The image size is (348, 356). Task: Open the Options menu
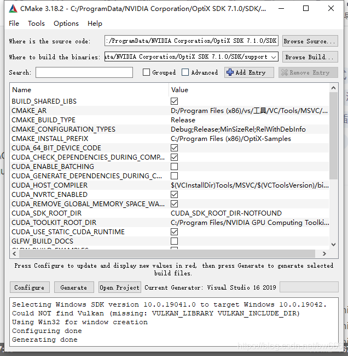click(66, 24)
